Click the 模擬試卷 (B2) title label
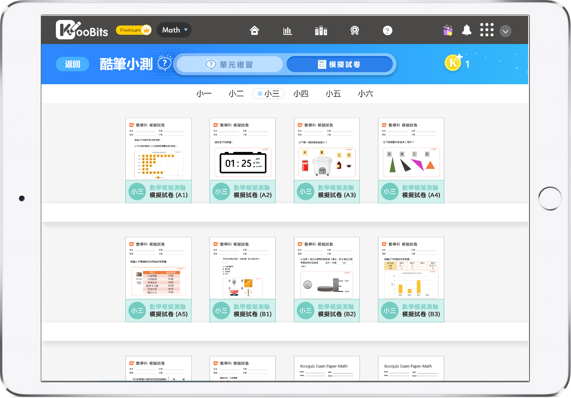The image size is (571, 398). point(337,314)
